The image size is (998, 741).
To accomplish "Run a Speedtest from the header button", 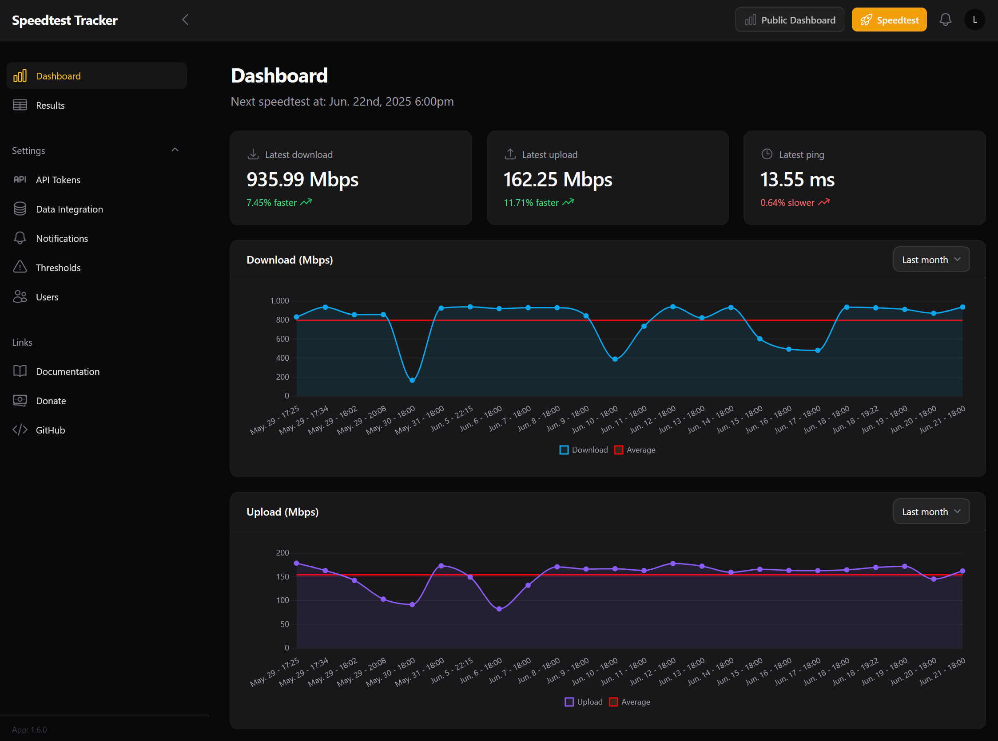I will [x=889, y=19].
